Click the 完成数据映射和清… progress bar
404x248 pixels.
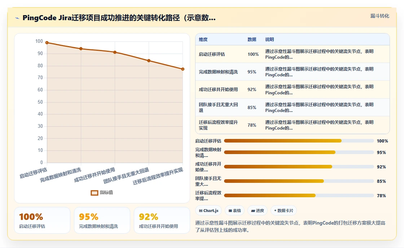point(299,152)
